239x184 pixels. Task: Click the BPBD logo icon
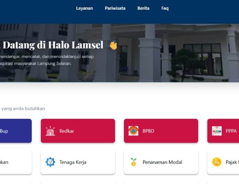click(133, 131)
